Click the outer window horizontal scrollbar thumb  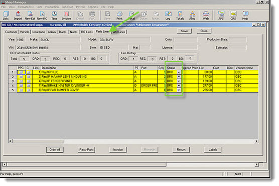tap(86, 164)
